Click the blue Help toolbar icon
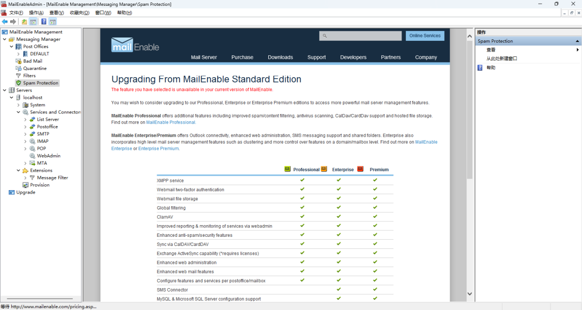The height and width of the screenshot is (310, 582). 44,22
